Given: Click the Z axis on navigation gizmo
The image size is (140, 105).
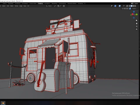Looking at the screenshot, I should (x=134, y=12).
